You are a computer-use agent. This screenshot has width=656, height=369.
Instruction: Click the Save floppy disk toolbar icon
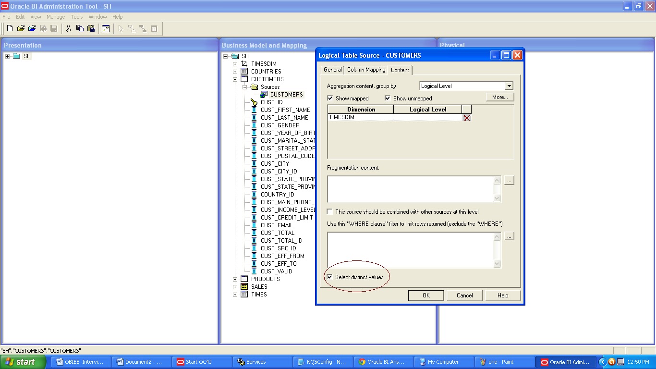coord(54,29)
